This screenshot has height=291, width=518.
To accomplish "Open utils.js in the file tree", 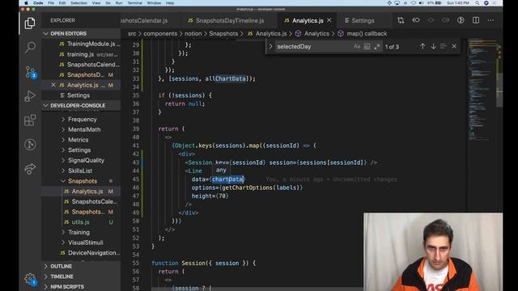I will click(80, 222).
